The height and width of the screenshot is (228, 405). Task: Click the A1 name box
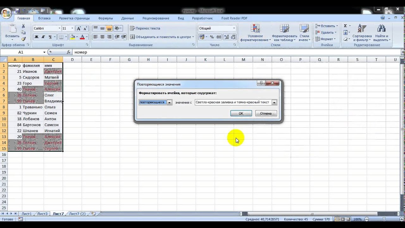pos(22,52)
